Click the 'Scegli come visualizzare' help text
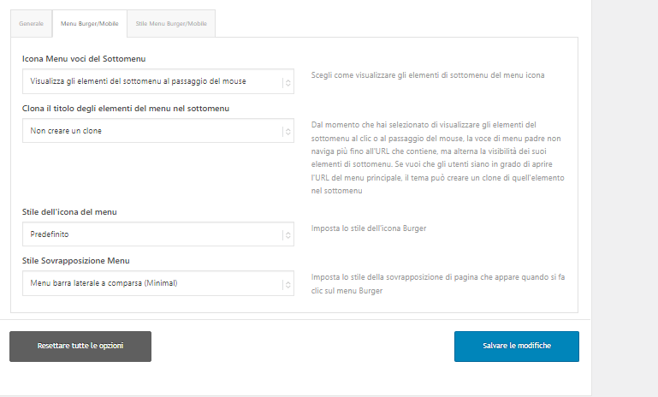 [x=428, y=75]
